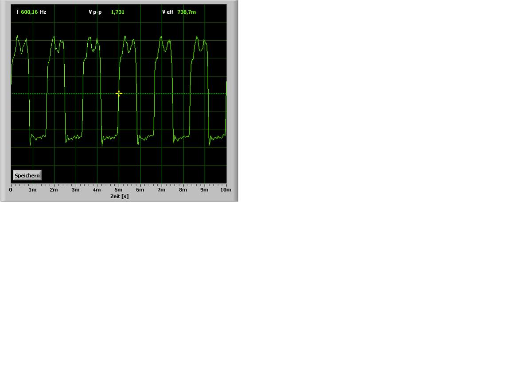
Task: Select the V eff value 738,7m
Action: click(x=187, y=12)
